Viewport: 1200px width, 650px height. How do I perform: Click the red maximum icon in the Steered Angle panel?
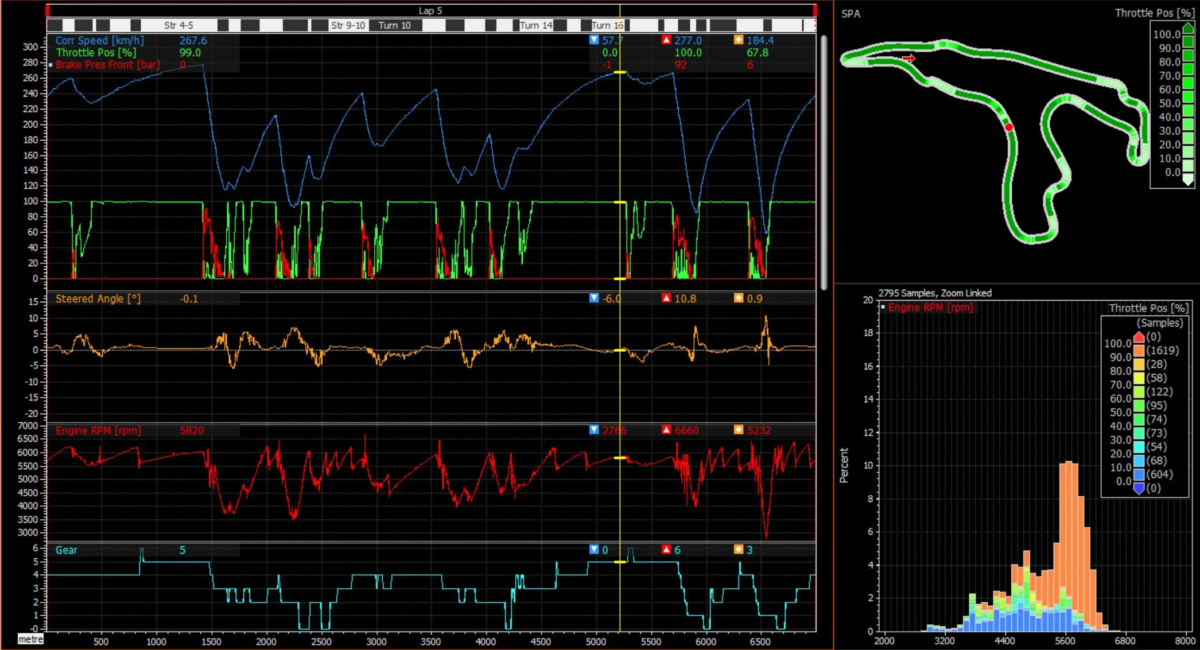667,298
